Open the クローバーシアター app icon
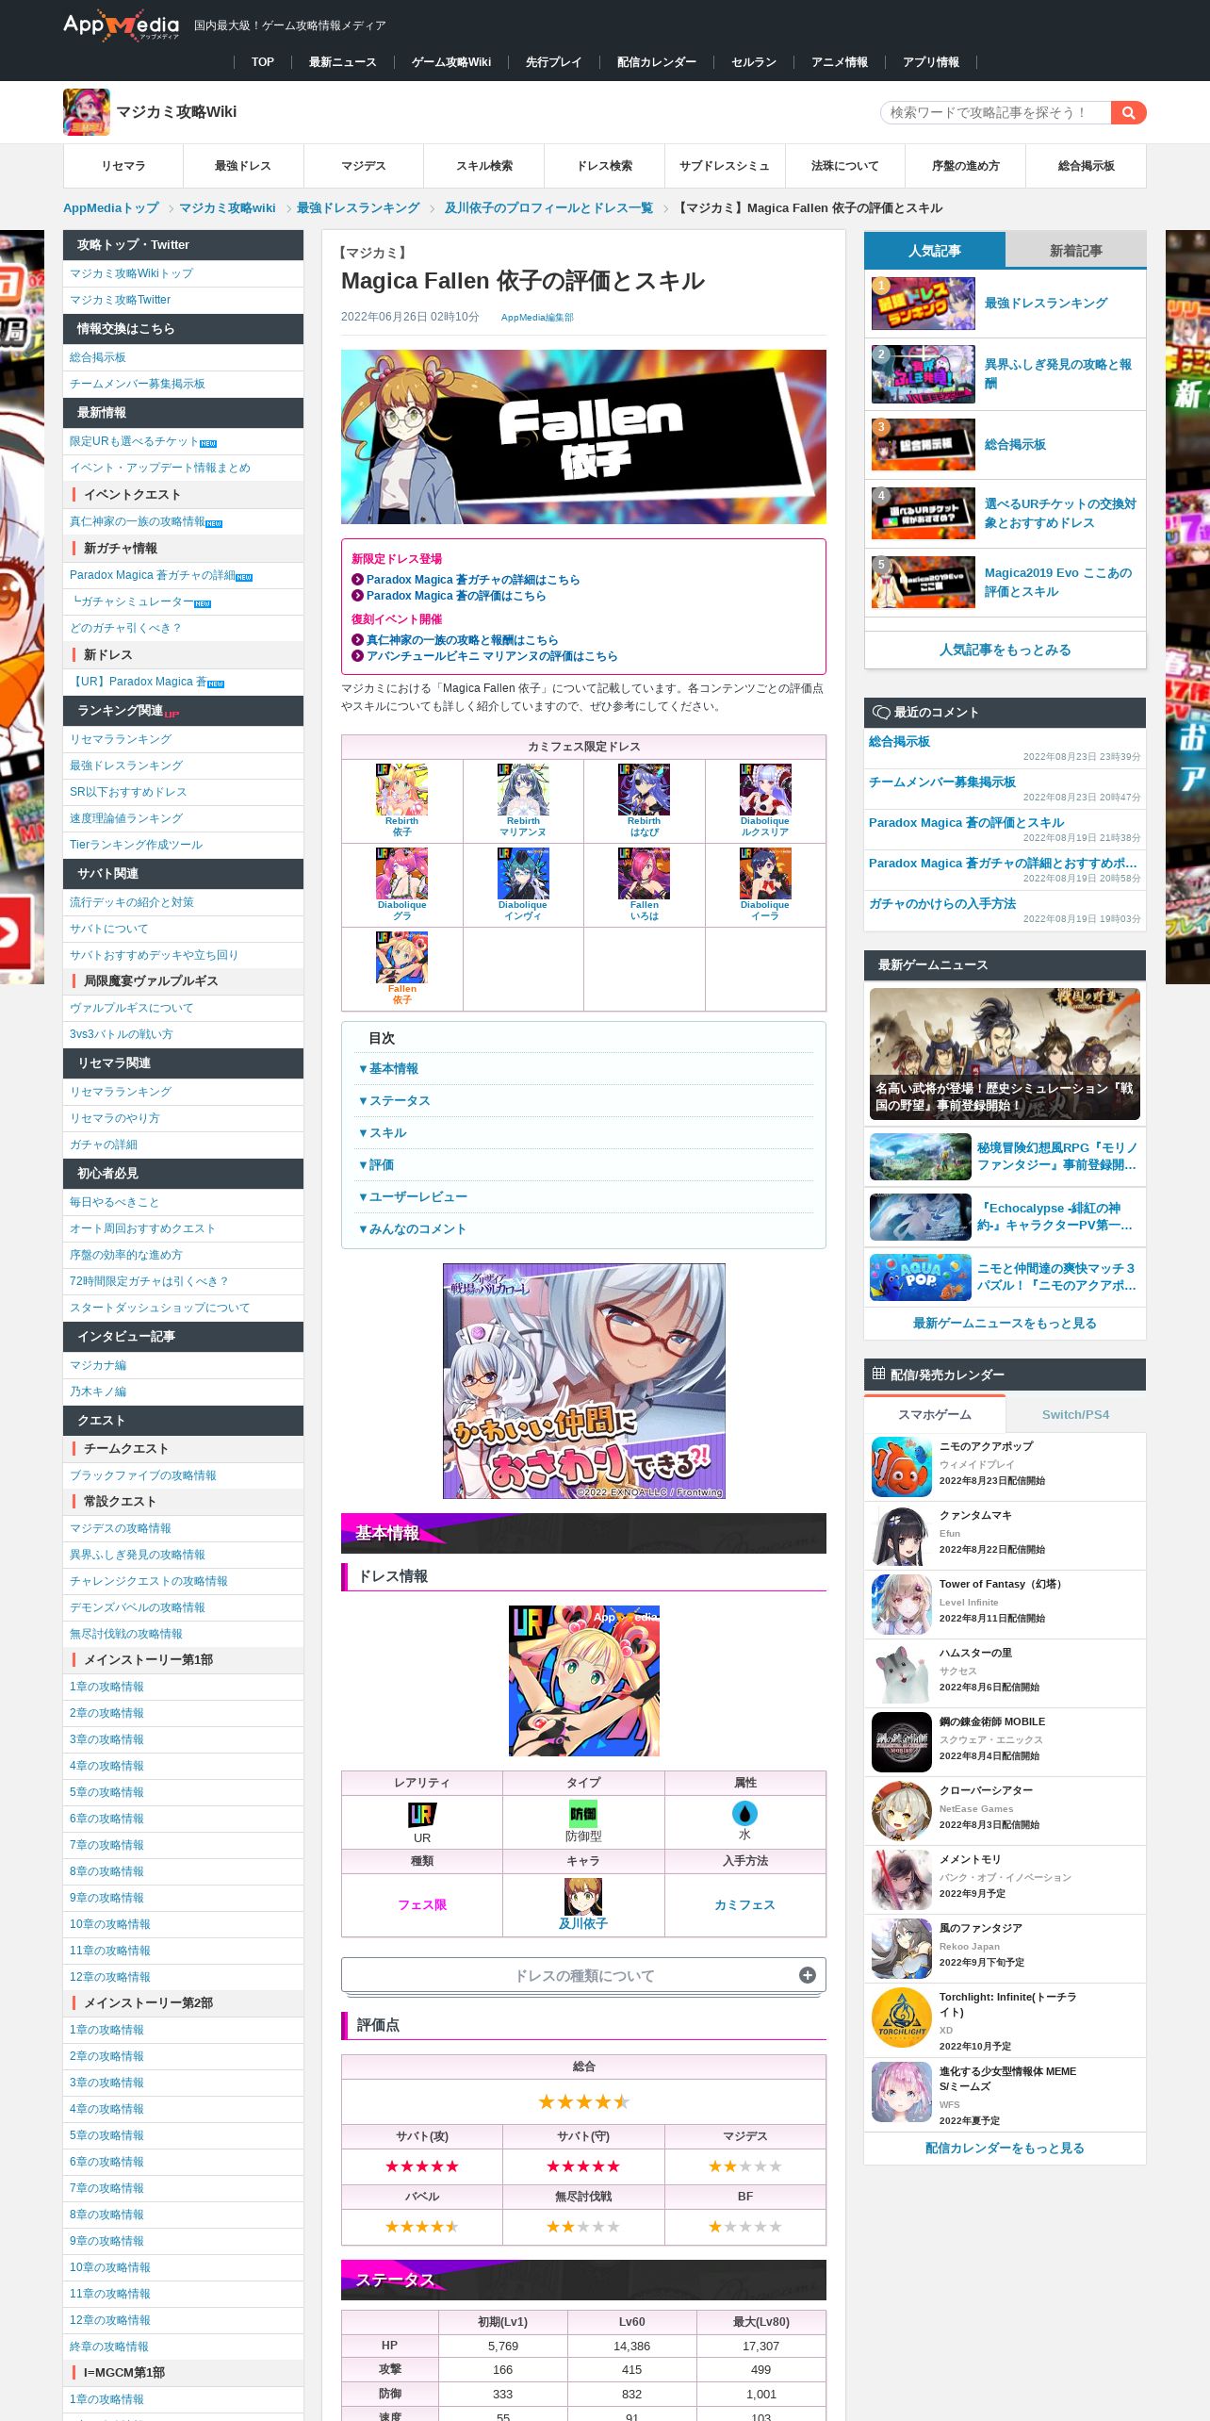Image resolution: width=1210 pixels, height=2421 pixels. pos(902,1811)
